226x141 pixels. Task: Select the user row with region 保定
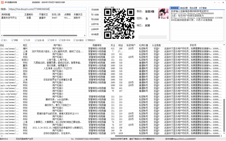(111, 128)
